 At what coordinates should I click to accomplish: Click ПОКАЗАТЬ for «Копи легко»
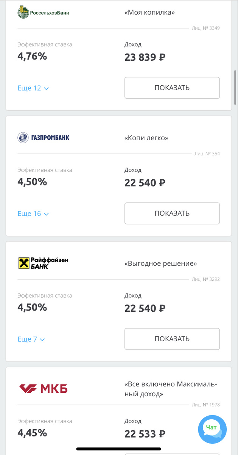(x=172, y=213)
